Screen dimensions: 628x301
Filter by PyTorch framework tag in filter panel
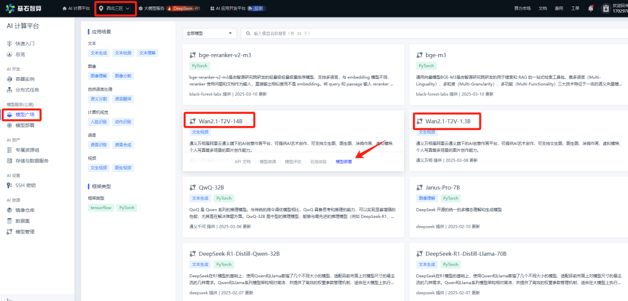click(x=127, y=208)
